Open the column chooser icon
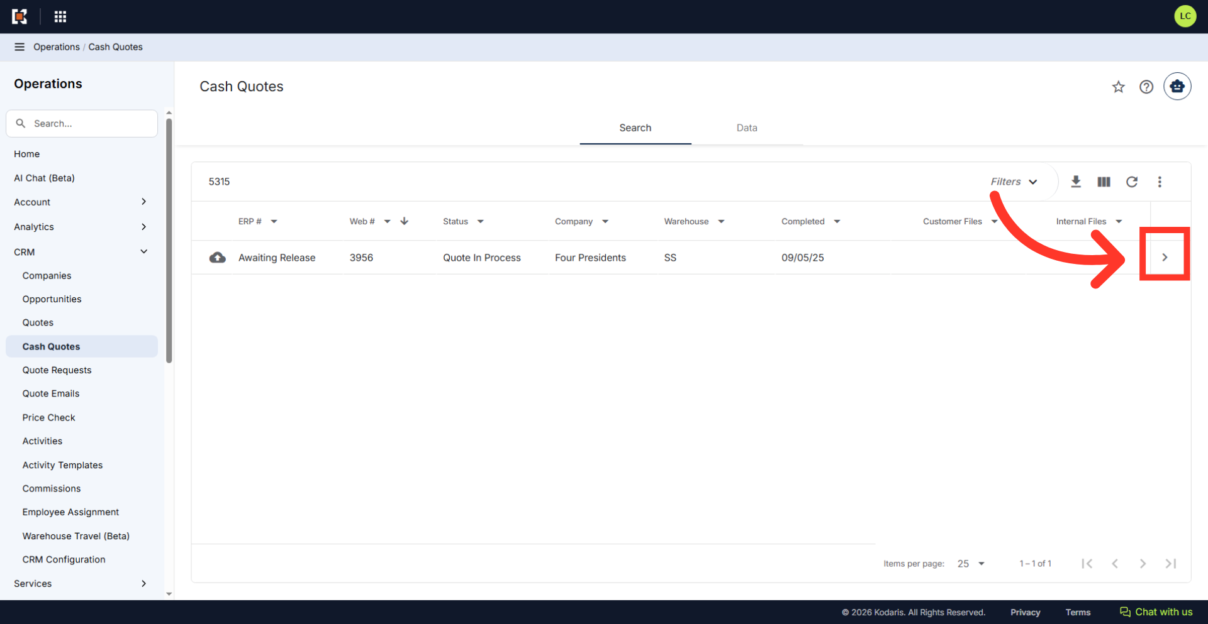The image size is (1208, 624). pos(1104,182)
